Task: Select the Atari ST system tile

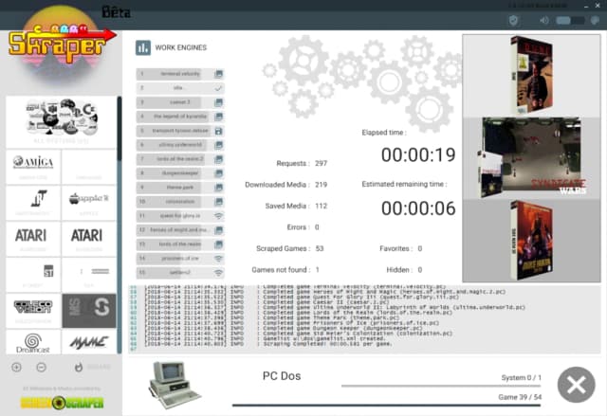Action: 33,274
